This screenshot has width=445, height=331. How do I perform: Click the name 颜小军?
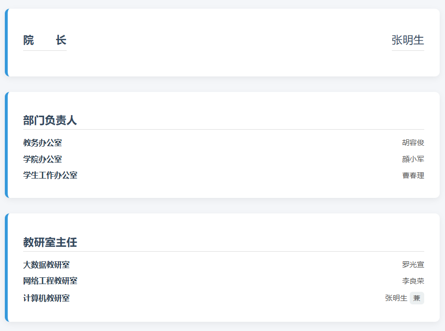413,159
